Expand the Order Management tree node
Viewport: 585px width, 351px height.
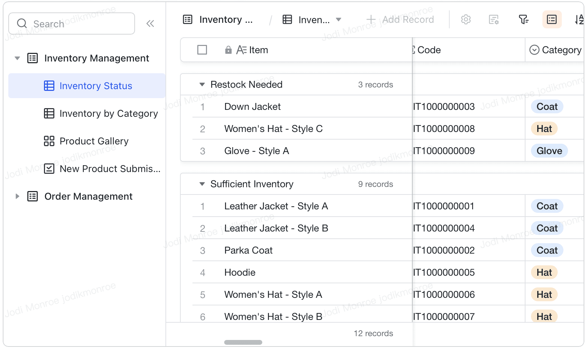(x=17, y=196)
